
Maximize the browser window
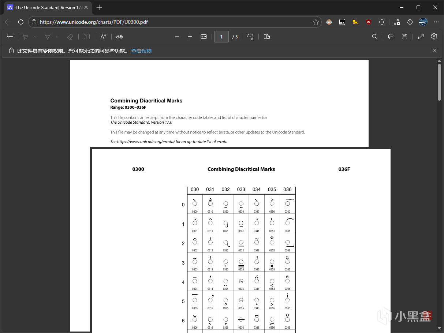[418, 7]
